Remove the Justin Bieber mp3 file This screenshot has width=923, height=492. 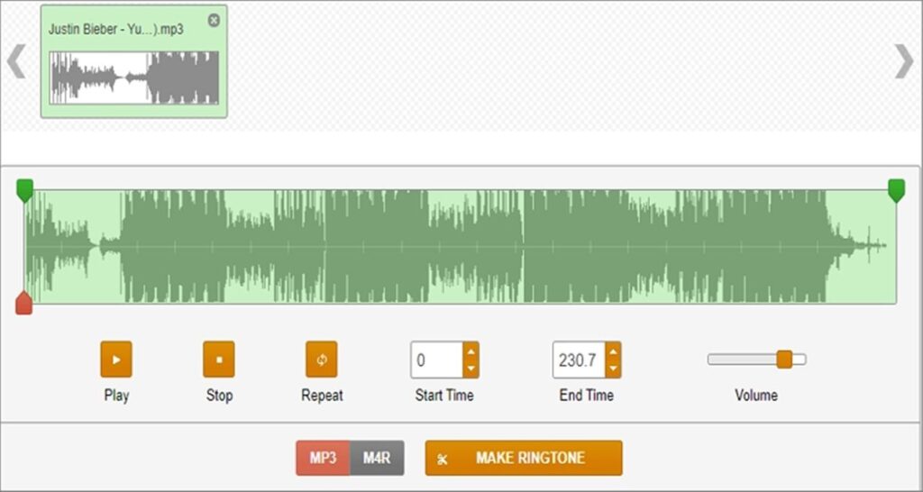pyautogui.click(x=214, y=20)
